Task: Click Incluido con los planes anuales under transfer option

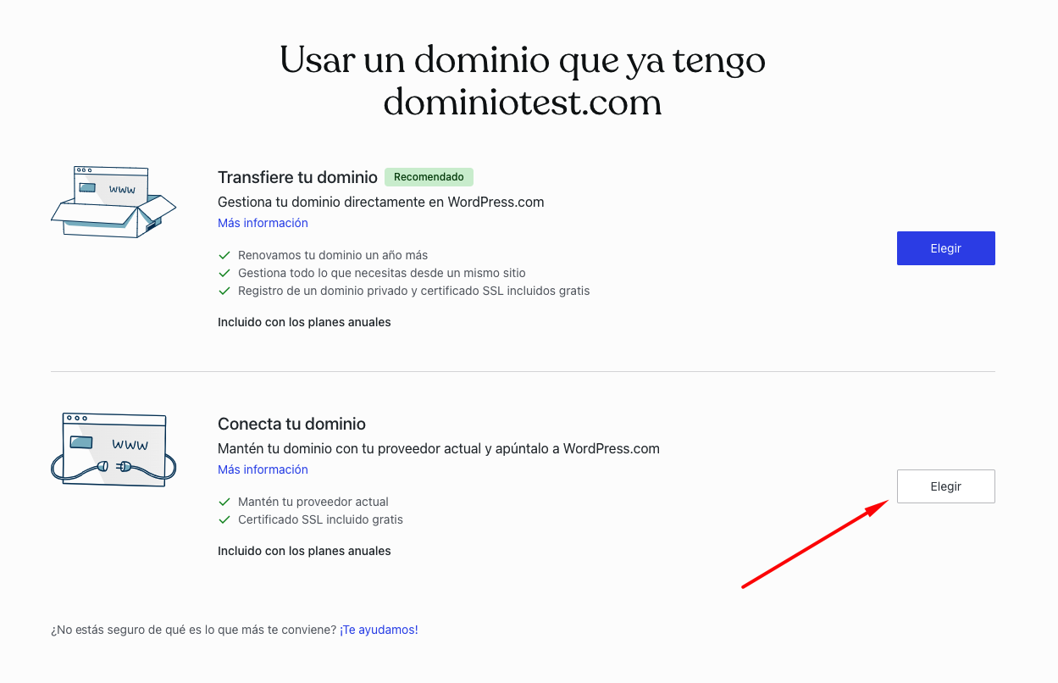Action: [x=304, y=322]
